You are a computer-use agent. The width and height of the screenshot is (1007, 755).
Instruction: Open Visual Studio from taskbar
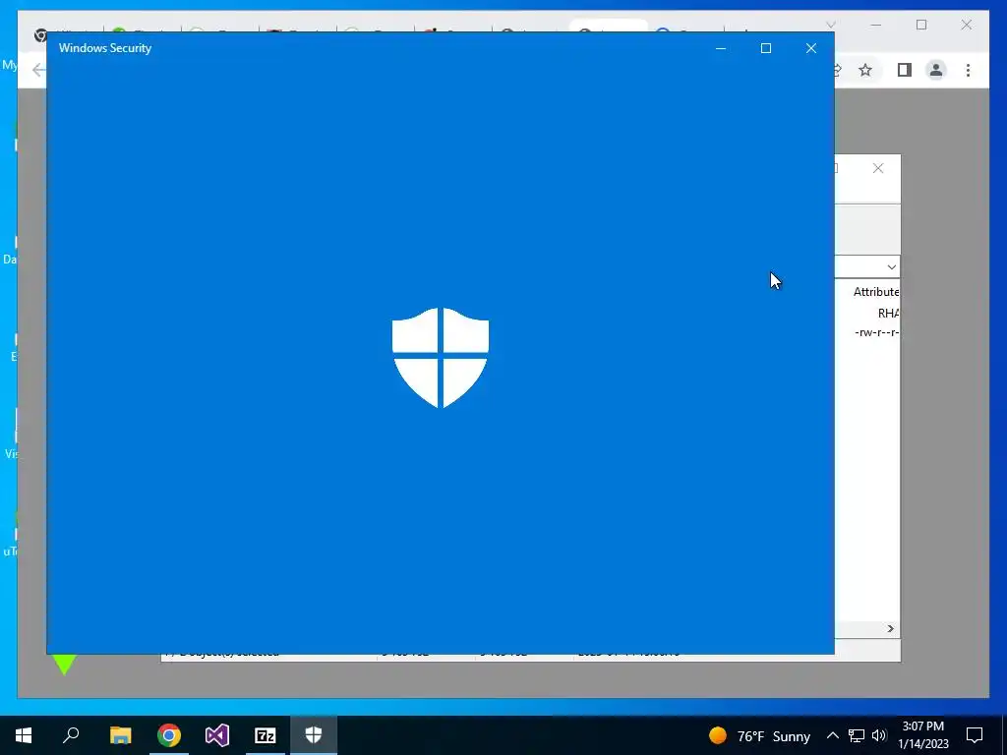[217, 735]
